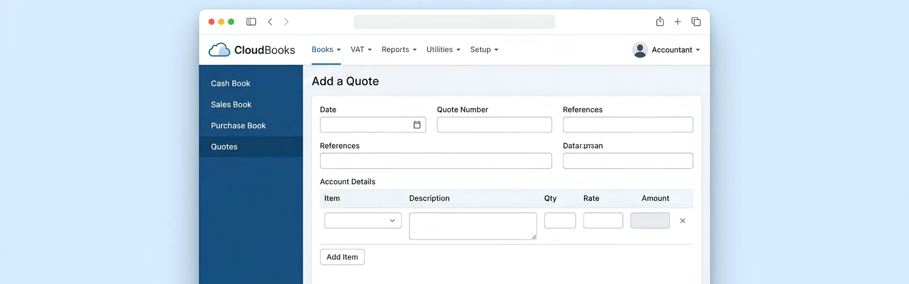The width and height of the screenshot is (909, 284).
Task: Remove the line item with the X icon
Action: pos(682,220)
